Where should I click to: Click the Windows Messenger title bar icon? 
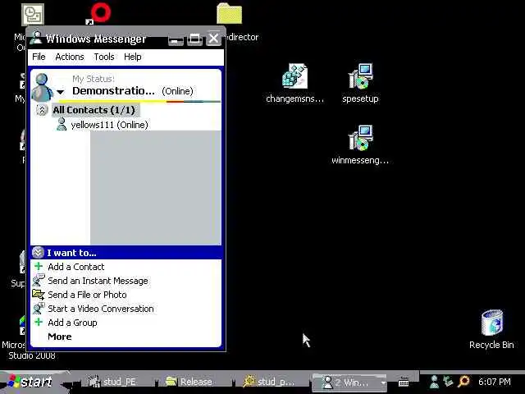pos(35,38)
